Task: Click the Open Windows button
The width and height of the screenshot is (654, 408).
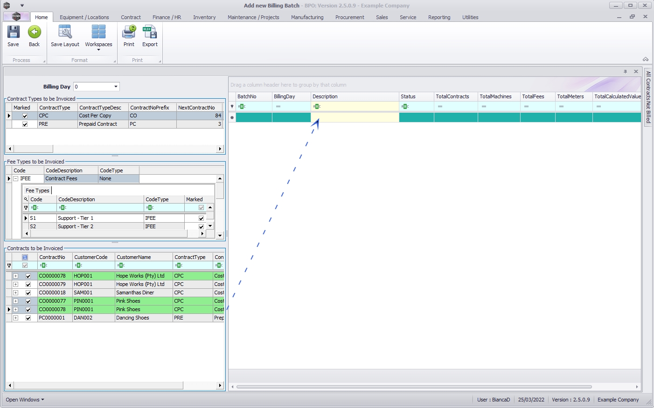Action: click(x=25, y=400)
